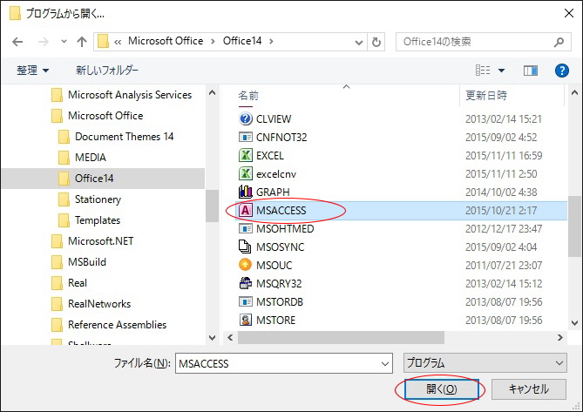Click Office14 in address breadcrumb
The image size is (583, 412).
pos(242,41)
